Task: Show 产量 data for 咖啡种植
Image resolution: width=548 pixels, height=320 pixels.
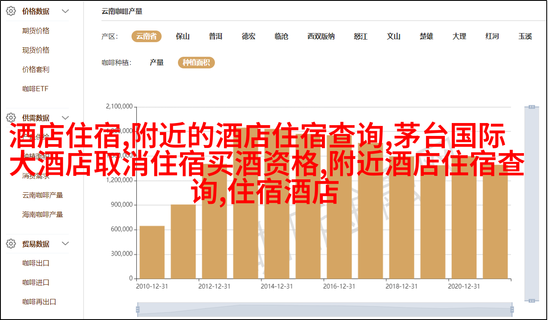Action: click(x=157, y=63)
